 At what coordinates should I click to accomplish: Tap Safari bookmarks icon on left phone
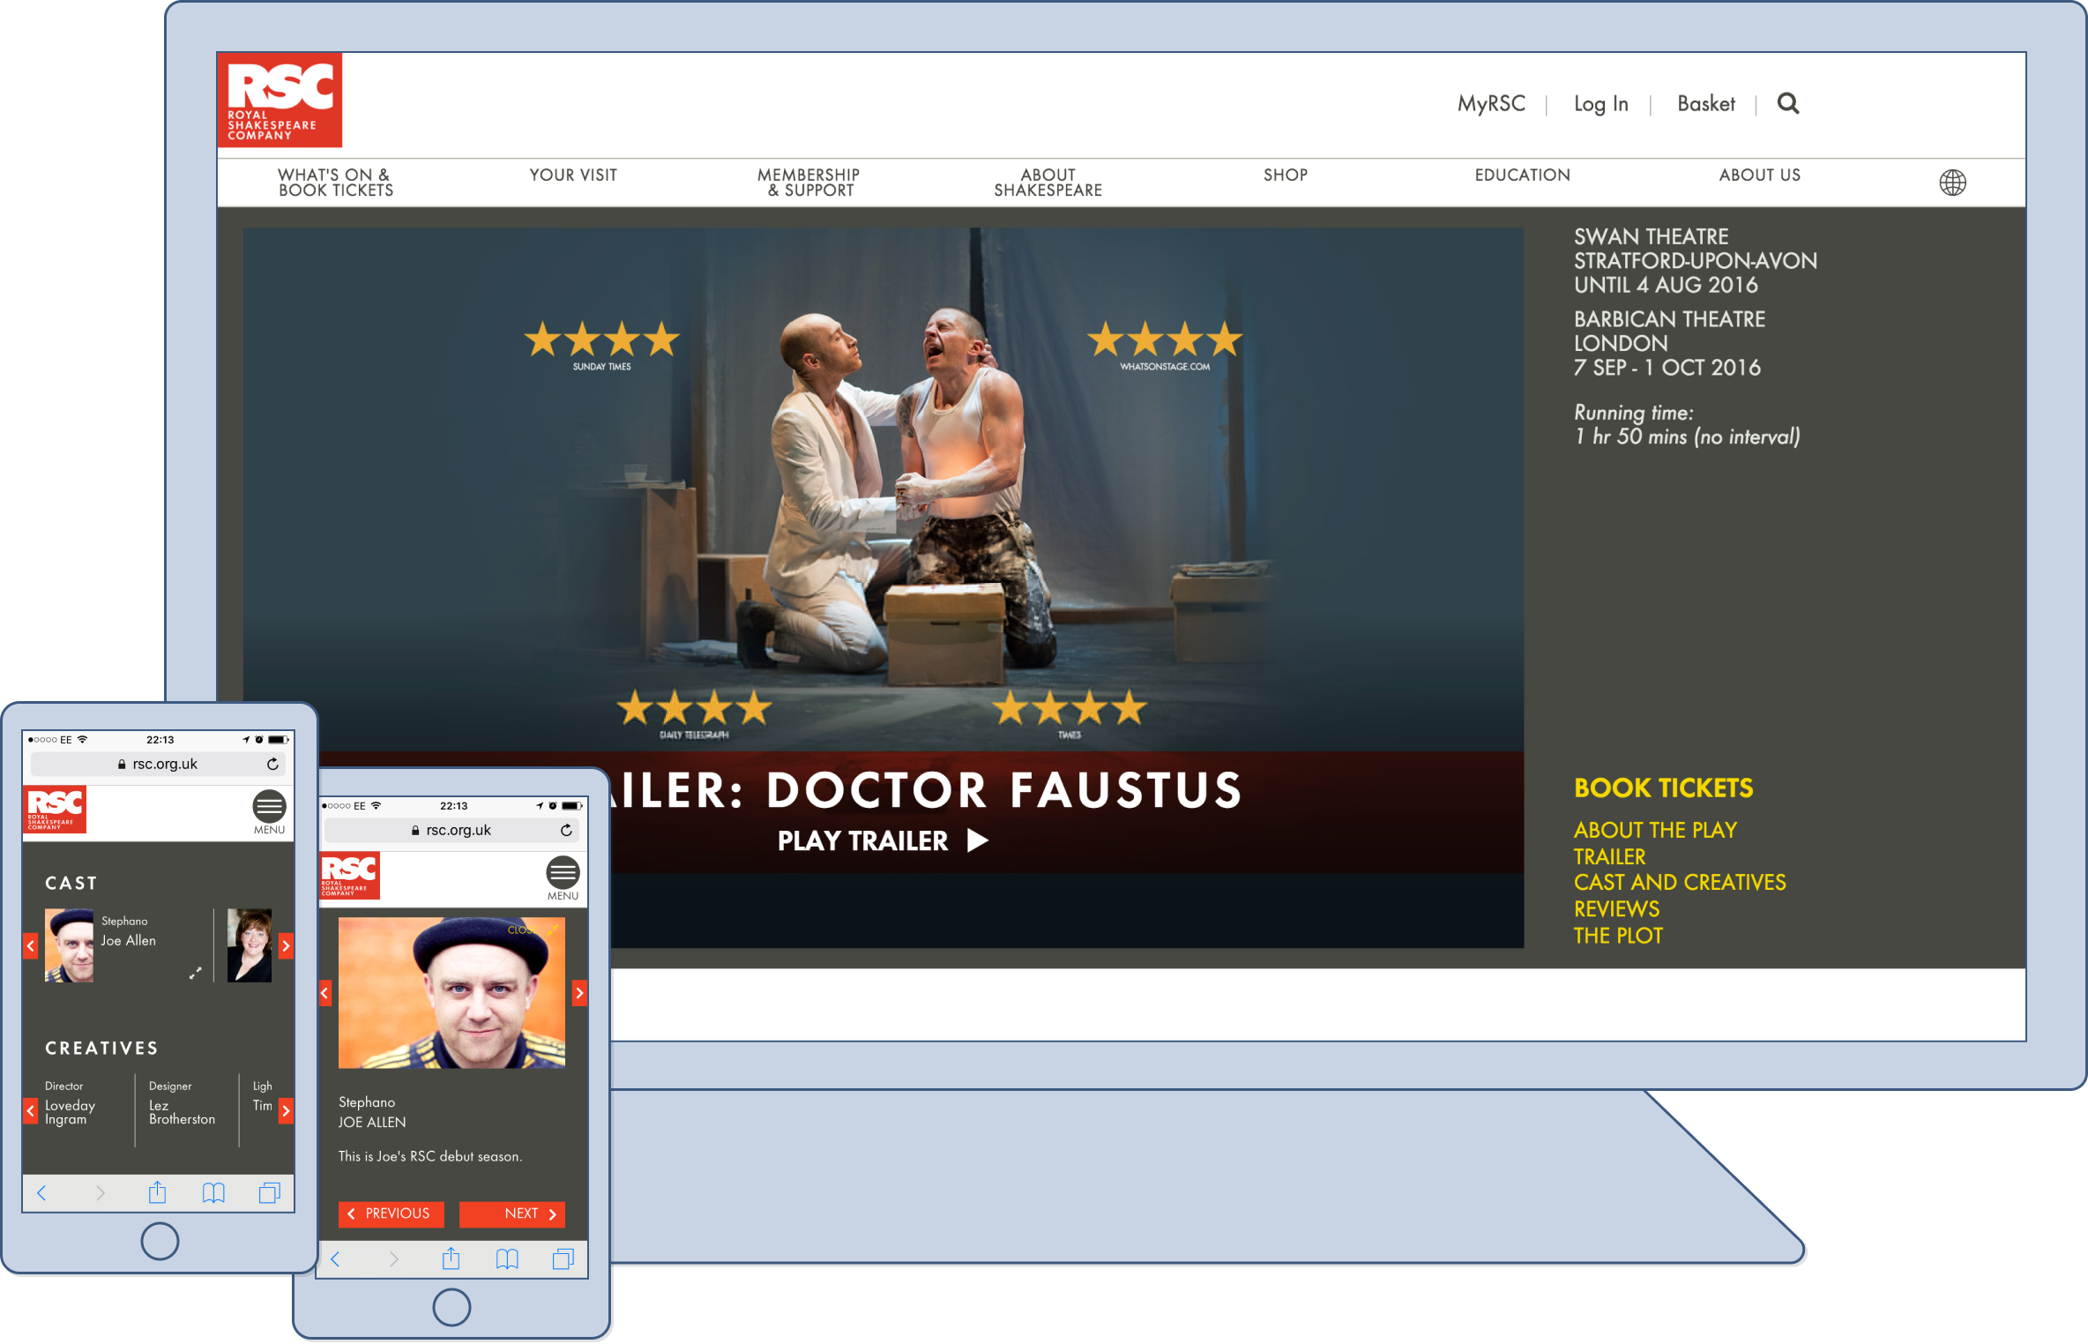click(x=213, y=1193)
